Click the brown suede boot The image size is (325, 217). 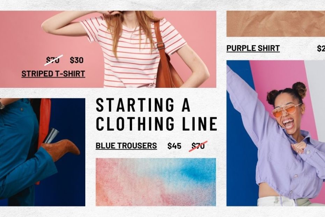[x=61, y=150]
